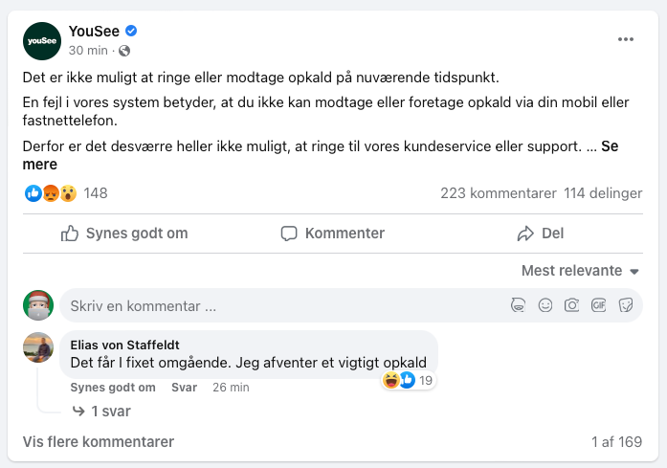This screenshot has width=667, height=468.
Task: Click the Del share button
Action: (x=541, y=234)
